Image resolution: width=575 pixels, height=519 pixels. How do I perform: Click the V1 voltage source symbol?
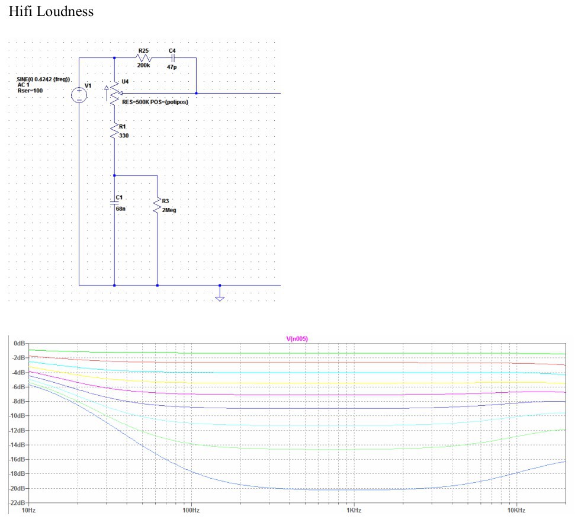click(x=79, y=95)
